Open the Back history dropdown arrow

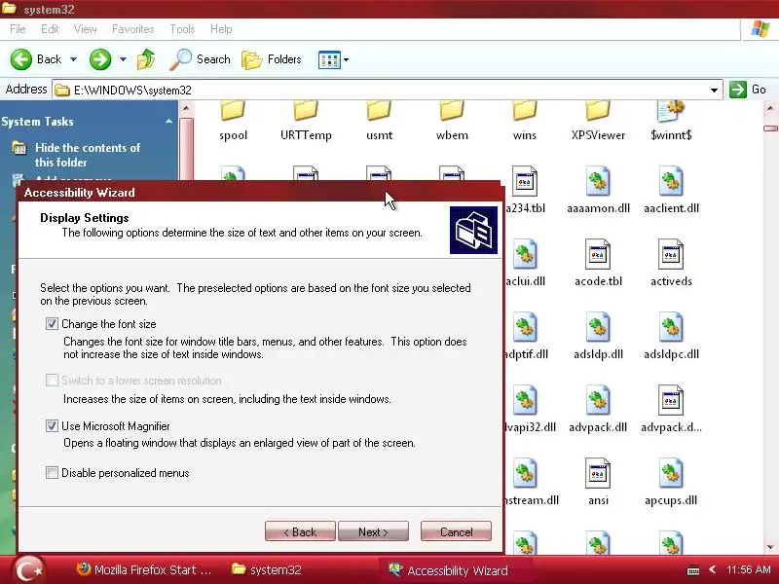74,59
